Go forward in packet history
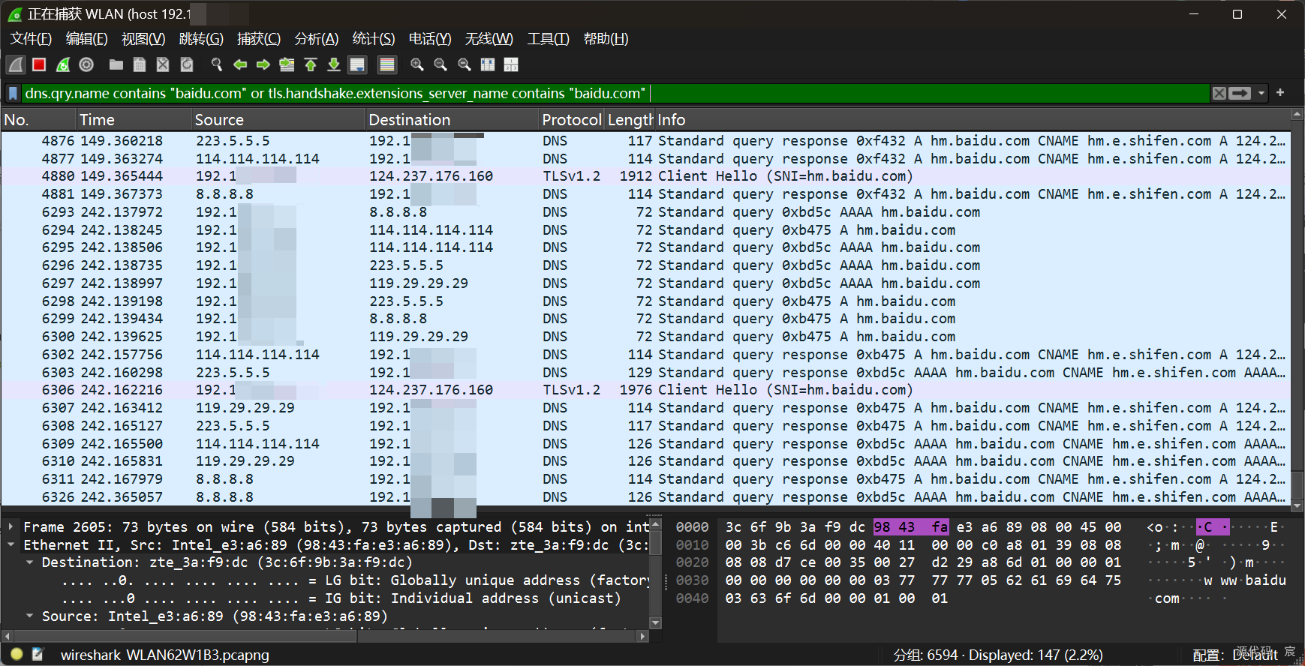1305x666 pixels. click(x=263, y=64)
